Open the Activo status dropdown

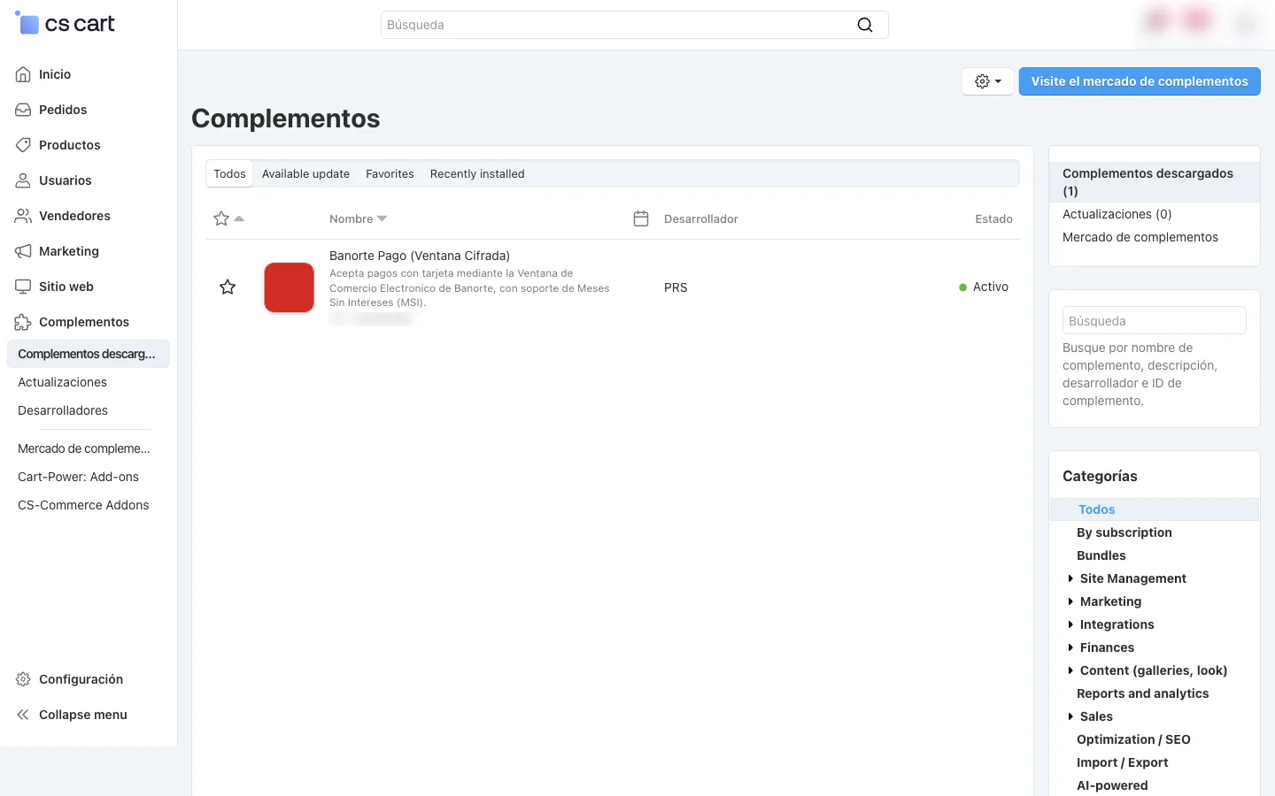[984, 287]
